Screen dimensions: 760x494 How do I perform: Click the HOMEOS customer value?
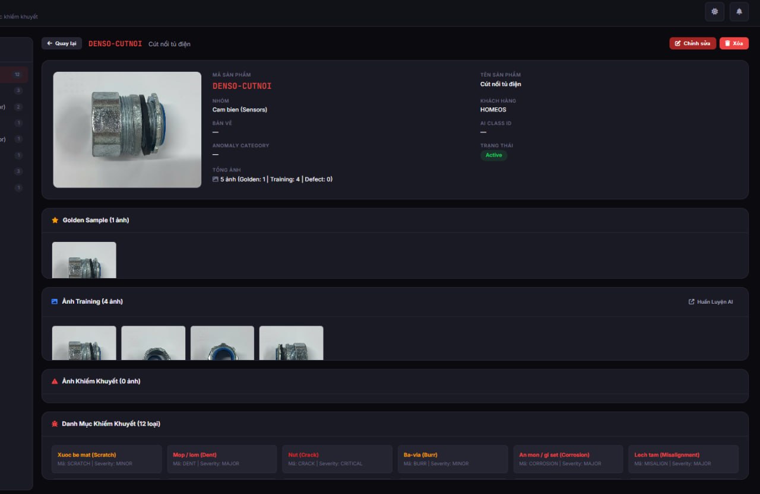[493, 110]
